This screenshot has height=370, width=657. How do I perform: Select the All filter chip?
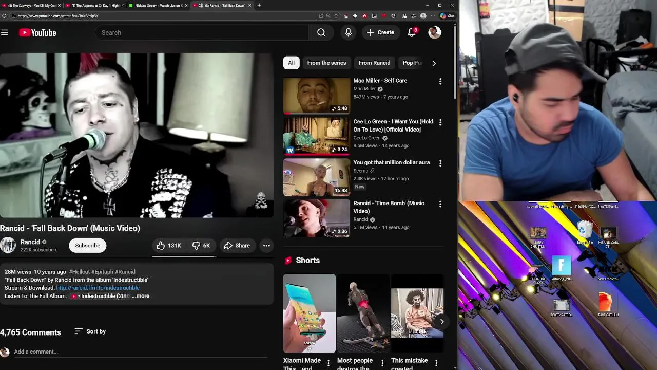coord(291,63)
